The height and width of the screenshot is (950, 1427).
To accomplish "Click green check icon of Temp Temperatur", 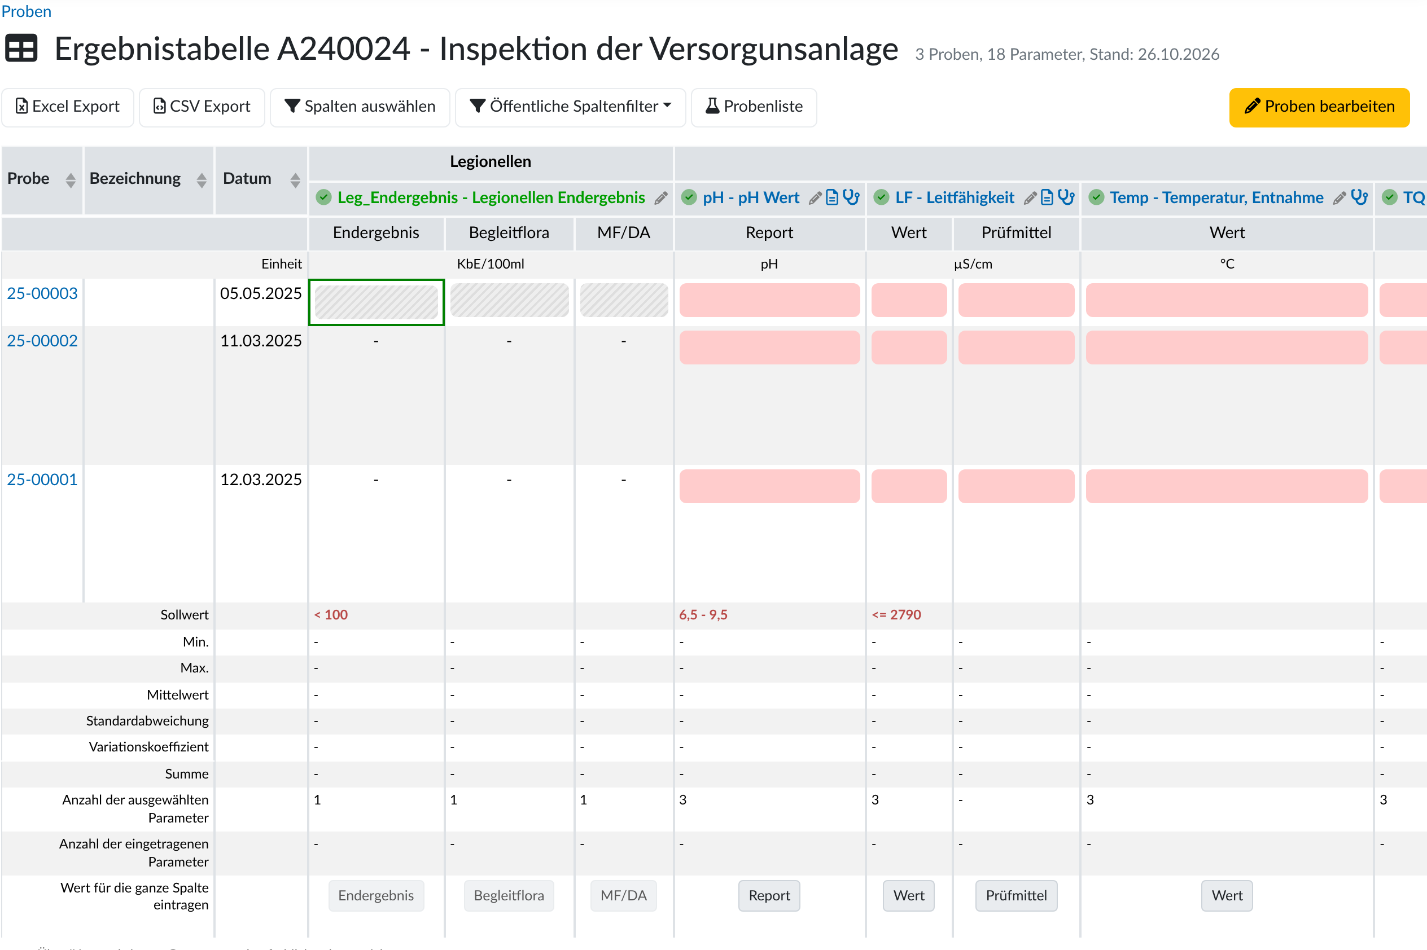I will (1097, 197).
